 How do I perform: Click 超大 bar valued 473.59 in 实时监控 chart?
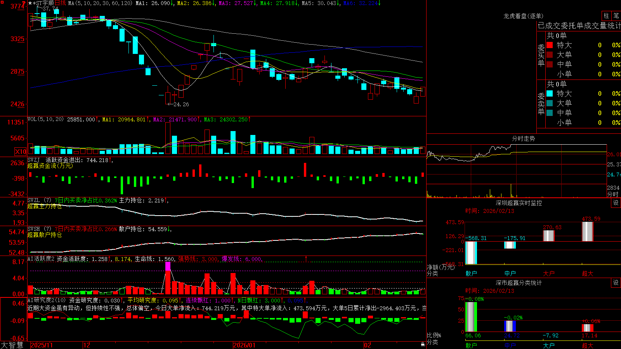tap(588, 232)
